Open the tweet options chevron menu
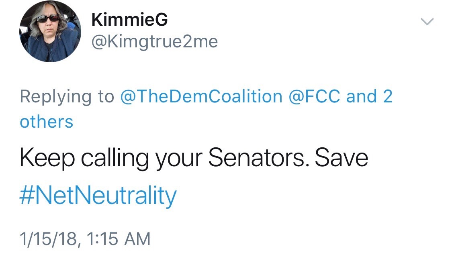Image resolution: width=452 pixels, height=259 pixels. click(x=427, y=22)
